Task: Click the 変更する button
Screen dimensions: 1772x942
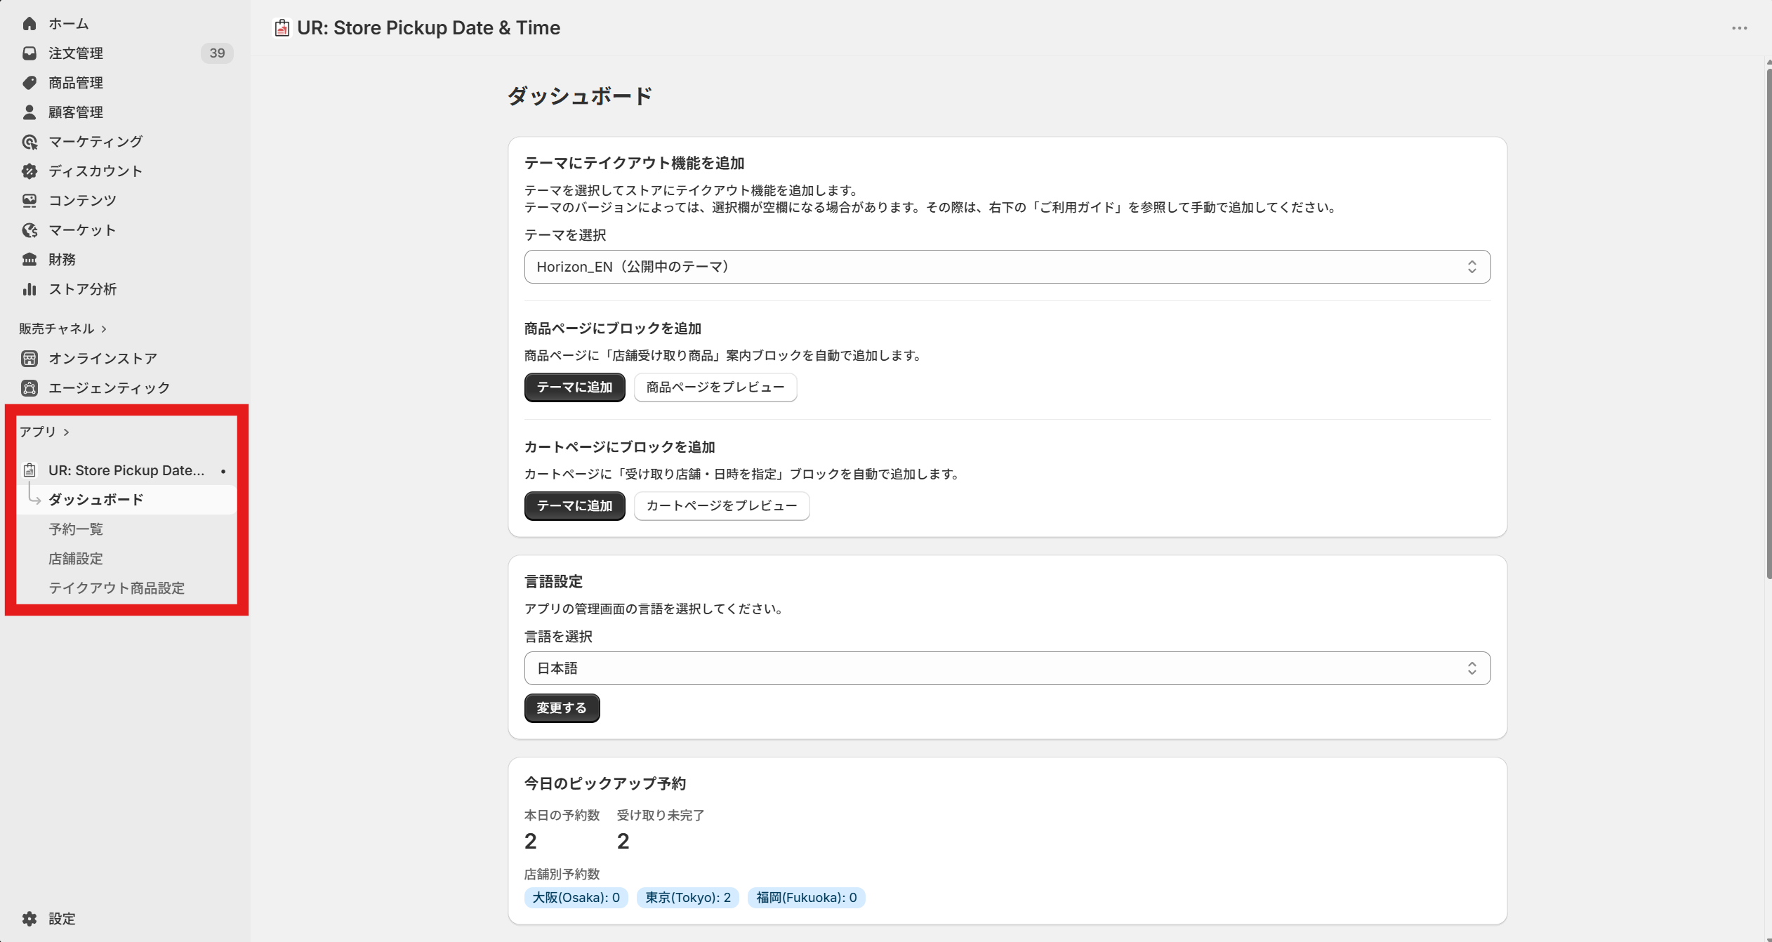Action: click(x=562, y=708)
